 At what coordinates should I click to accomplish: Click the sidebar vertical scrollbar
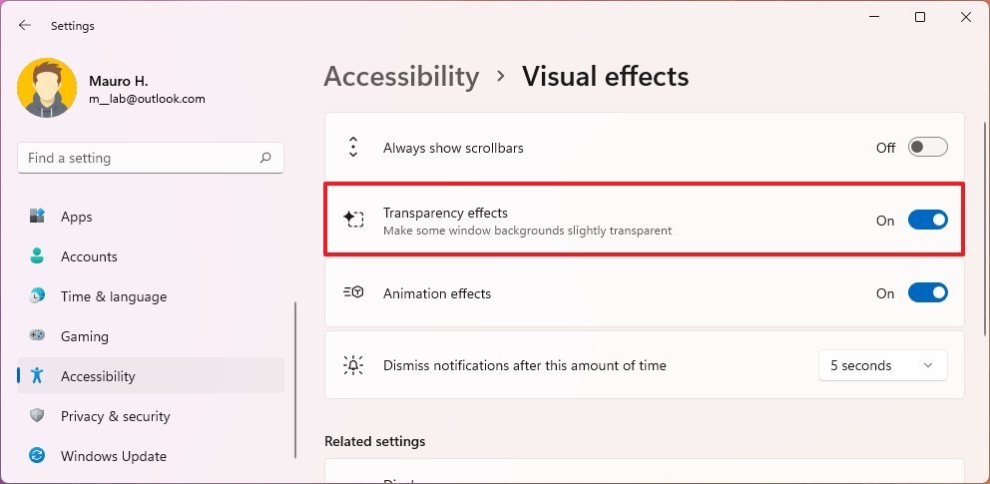click(294, 380)
